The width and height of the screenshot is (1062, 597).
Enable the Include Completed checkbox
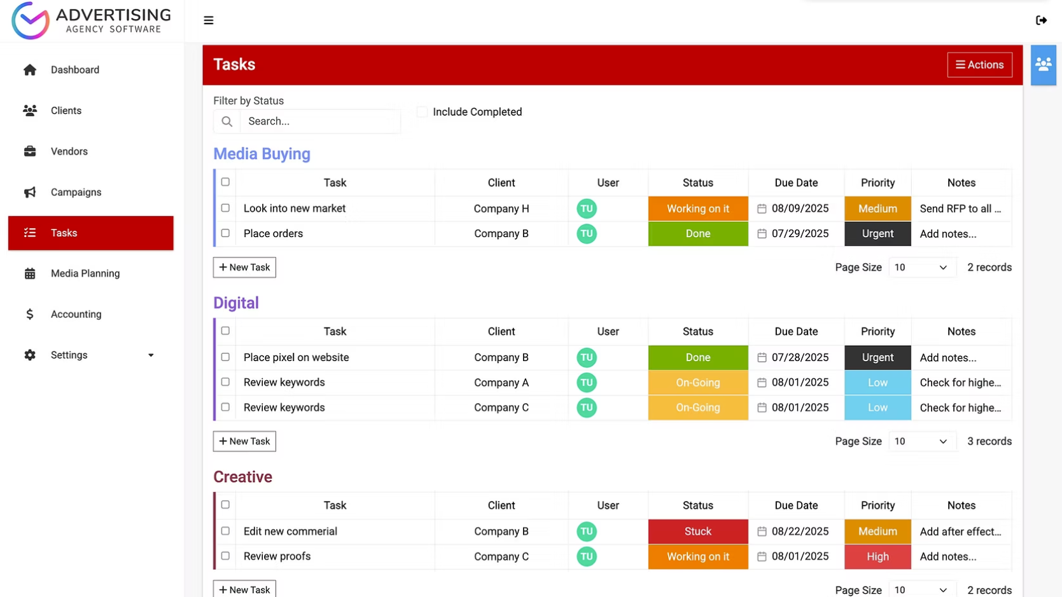(422, 111)
